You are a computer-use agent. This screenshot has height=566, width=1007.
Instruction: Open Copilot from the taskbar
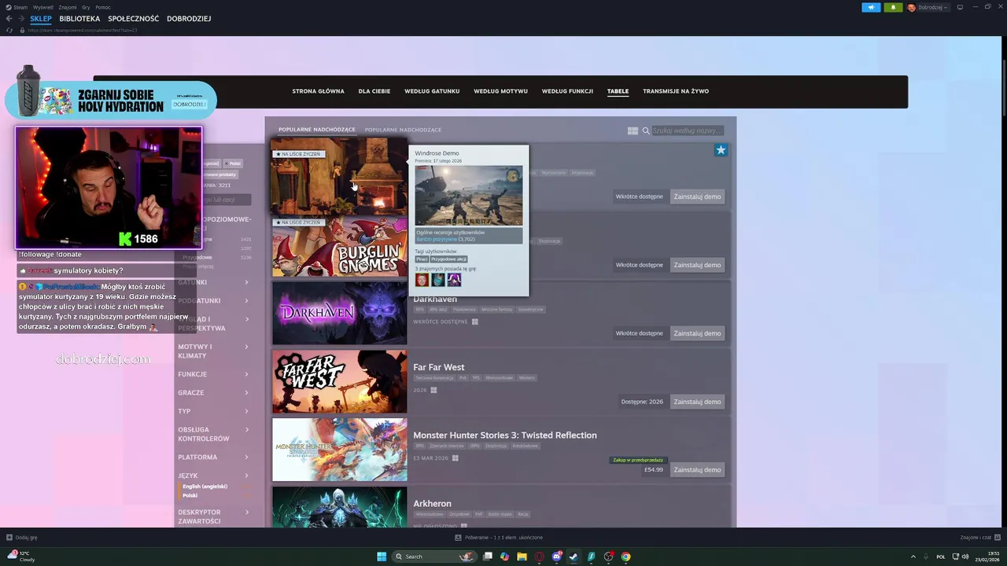click(505, 557)
